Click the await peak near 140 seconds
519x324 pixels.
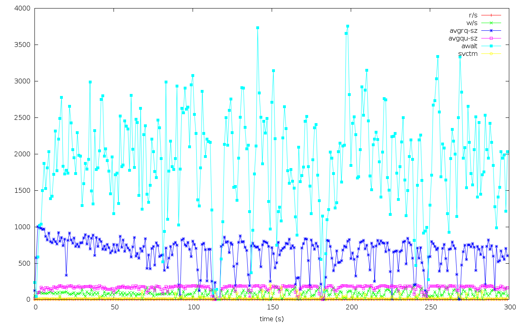tap(257, 28)
